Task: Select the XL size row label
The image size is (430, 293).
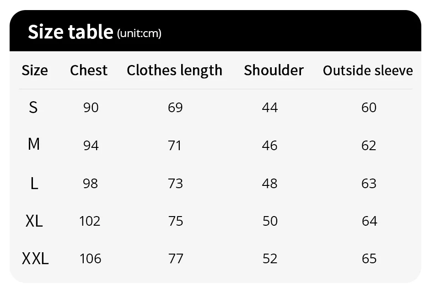Action: click(34, 221)
